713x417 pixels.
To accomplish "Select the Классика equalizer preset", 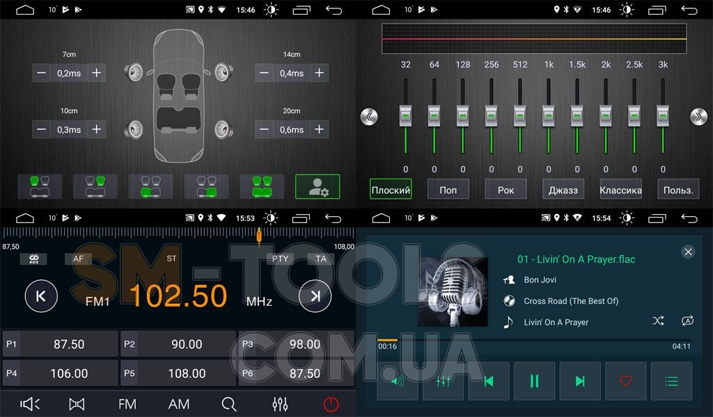I will 620,190.
